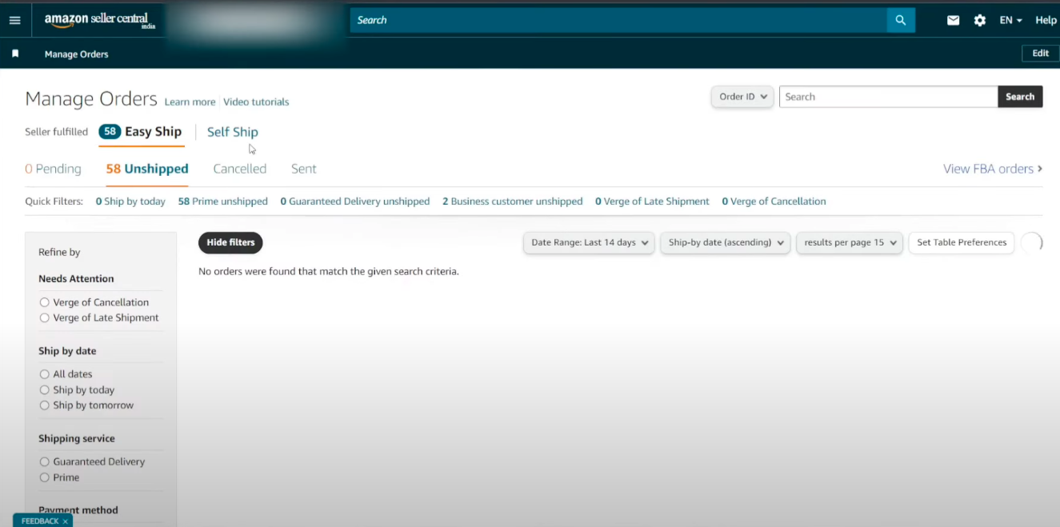The width and height of the screenshot is (1060, 527).
Task: Select Guaranteed Delivery radio option
Action: [x=45, y=461]
